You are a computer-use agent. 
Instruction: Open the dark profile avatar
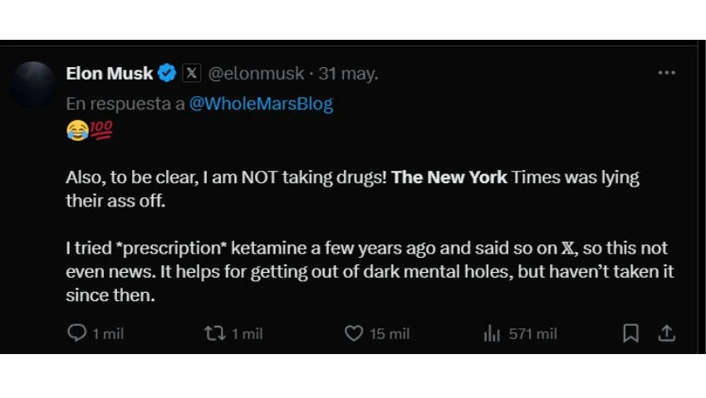pyautogui.click(x=33, y=84)
